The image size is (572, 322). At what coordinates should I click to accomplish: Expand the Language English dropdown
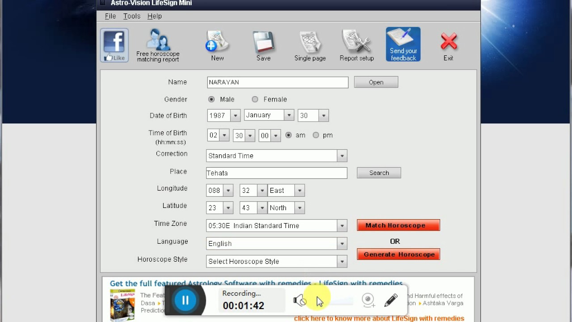point(342,244)
